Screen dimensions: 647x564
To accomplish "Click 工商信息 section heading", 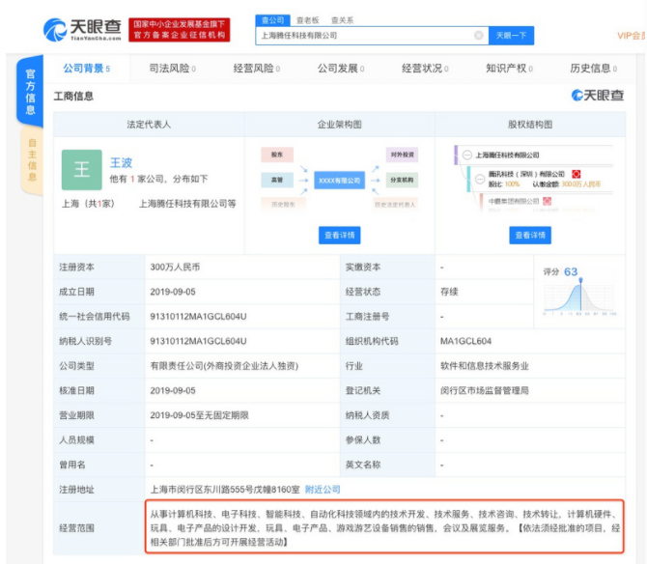I will [x=73, y=97].
